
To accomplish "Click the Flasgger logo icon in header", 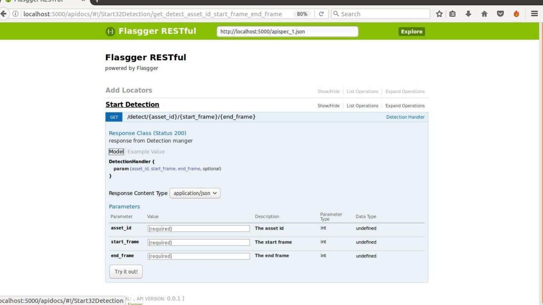I will pos(110,32).
